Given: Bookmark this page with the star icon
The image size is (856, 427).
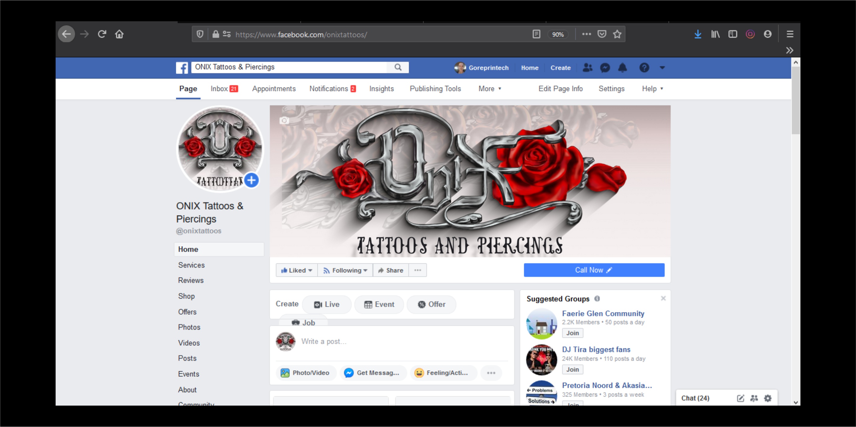Looking at the screenshot, I should coord(617,34).
